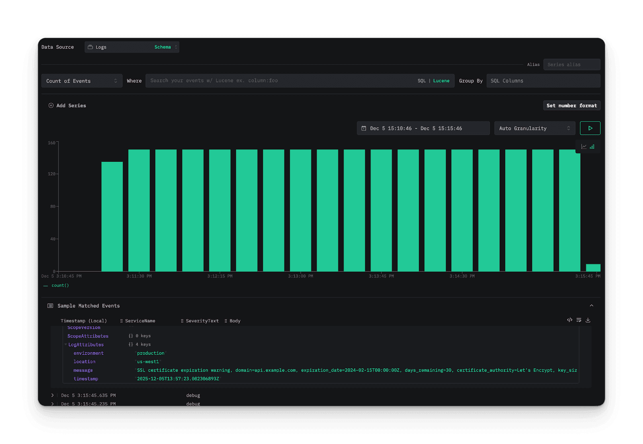The width and height of the screenshot is (643, 444).
Task: Click the location attribute key
Action: click(x=84, y=362)
